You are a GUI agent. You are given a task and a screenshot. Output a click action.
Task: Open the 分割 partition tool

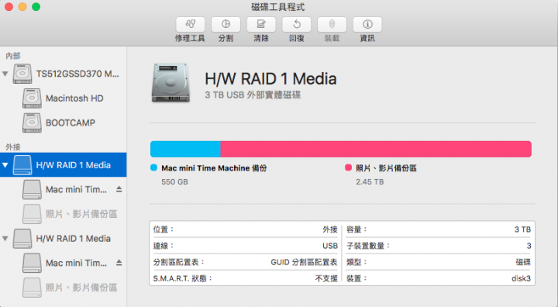pyautogui.click(x=226, y=24)
